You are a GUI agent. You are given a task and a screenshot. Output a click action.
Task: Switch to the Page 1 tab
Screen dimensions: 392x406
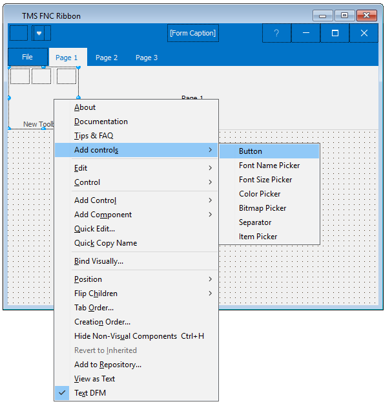point(67,58)
